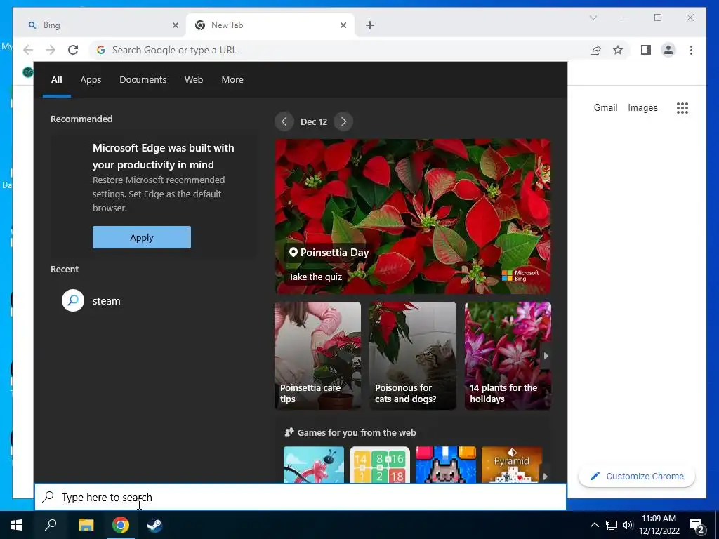The height and width of the screenshot is (539, 719).
Task: Show the clock and calendar flyout
Action: point(659,525)
